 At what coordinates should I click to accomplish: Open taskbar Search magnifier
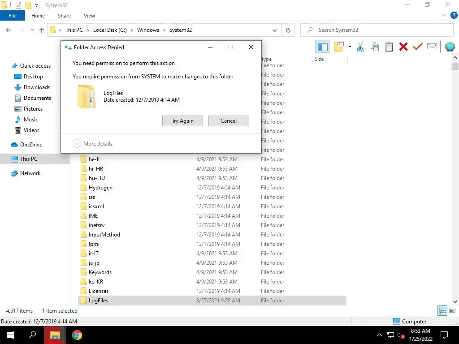point(32,335)
